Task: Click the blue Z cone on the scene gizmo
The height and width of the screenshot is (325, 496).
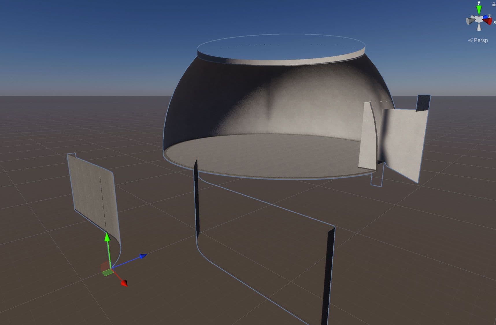Action: point(485,16)
